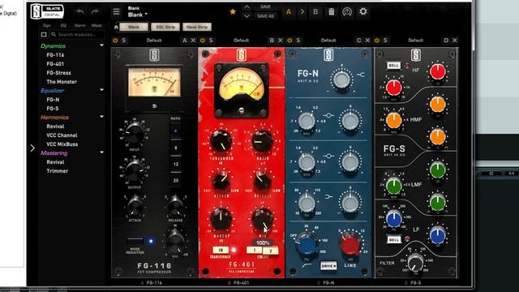Click the SAVE AS button
The height and width of the screenshot is (292, 519).
(265, 16)
